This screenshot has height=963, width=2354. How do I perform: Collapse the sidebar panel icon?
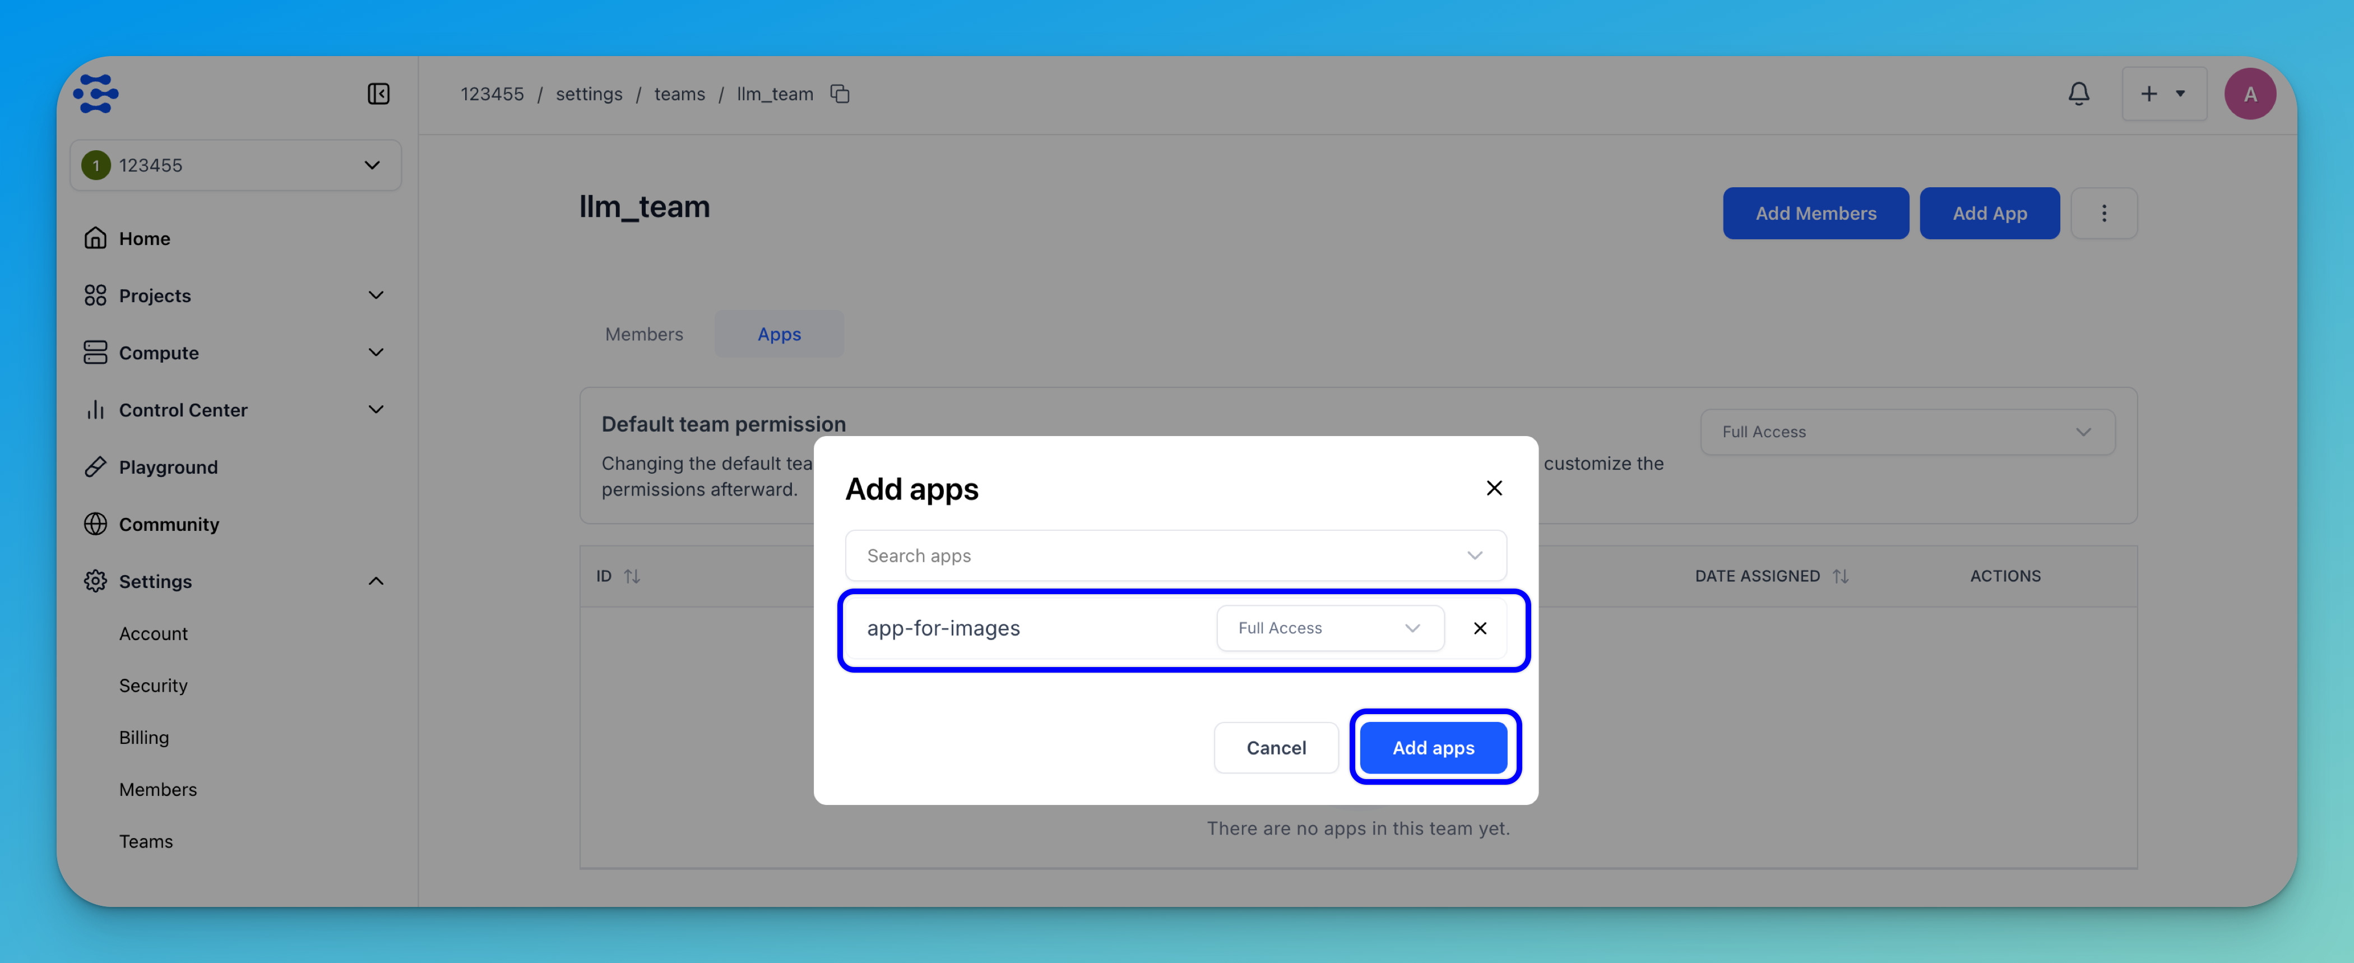click(x=378, y=94)
